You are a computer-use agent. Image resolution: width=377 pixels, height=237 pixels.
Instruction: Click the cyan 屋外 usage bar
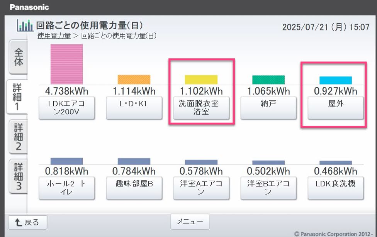tap(335, 80)
